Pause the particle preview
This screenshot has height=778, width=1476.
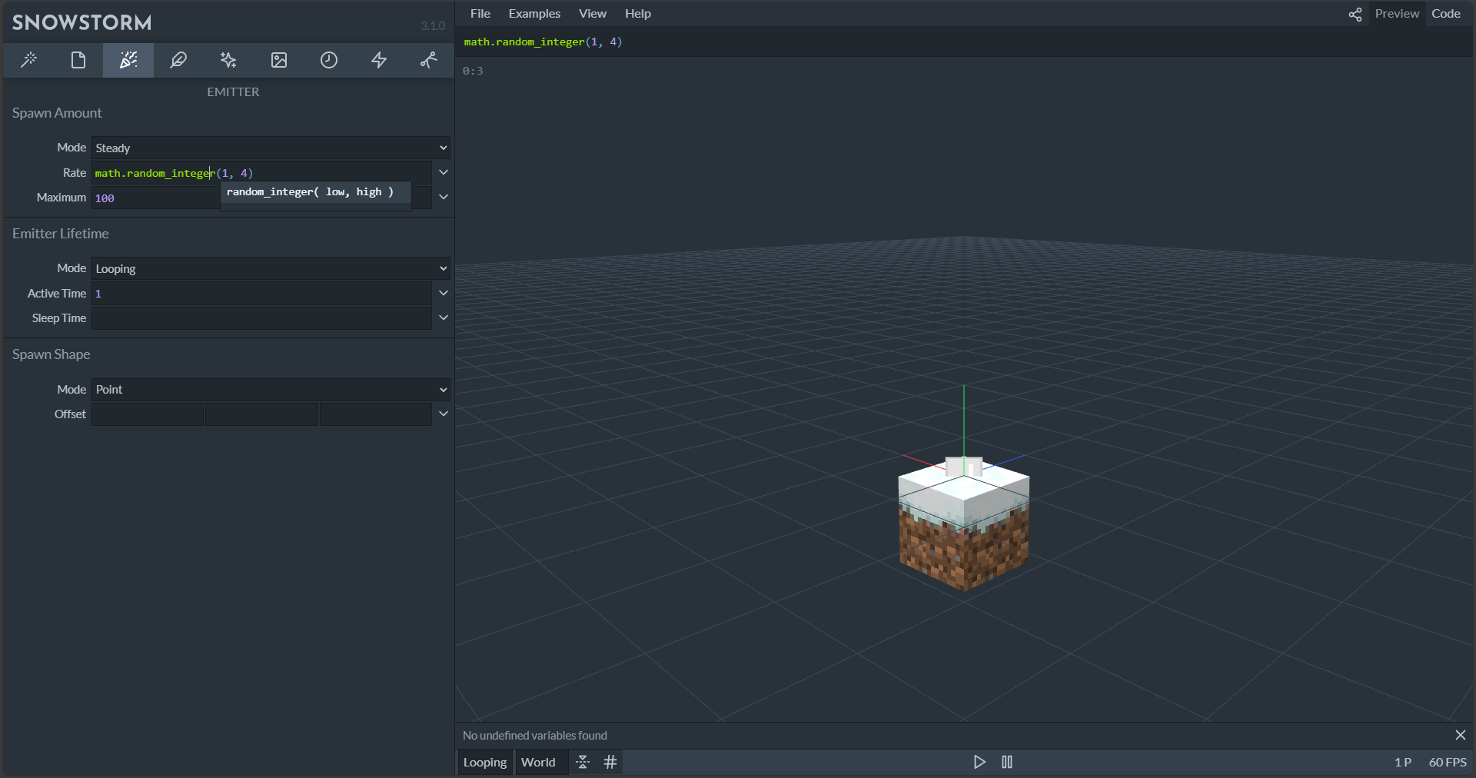pyautogui.click(x=1007, y=762)
